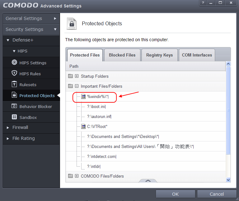Screen dimensions: 239x201
Task: Click the Rulesets filter icon
Action: pos(14,84)
